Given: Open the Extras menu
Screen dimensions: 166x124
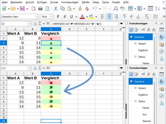Looking at the screenshot, I should pyautogui.click(x=105, y=2).
